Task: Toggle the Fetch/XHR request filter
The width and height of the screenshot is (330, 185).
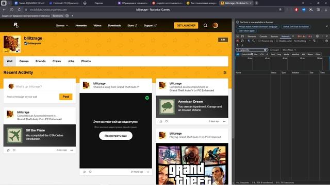Action: tap(246, 54)
